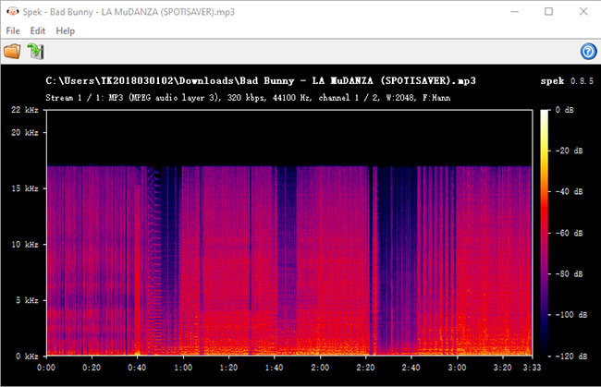
Task: Click the 3:20 time axis label
Action: point(502,368)
